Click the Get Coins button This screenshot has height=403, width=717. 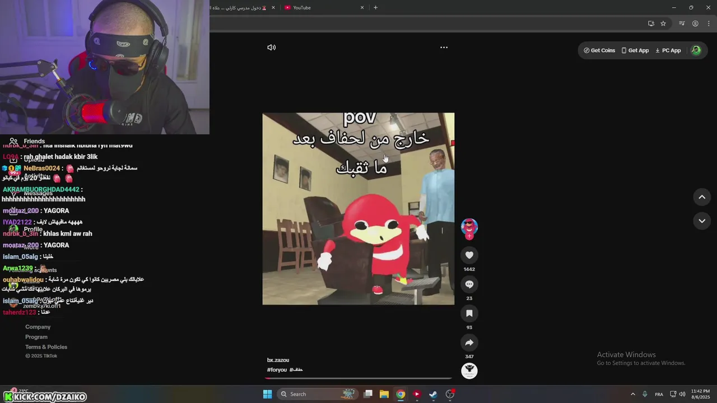click(599, 50)
